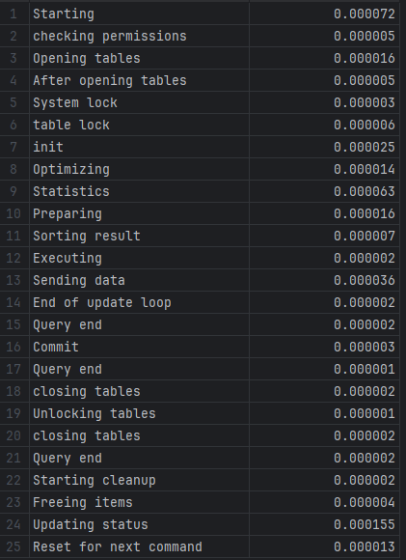
Task: Select the duration value 0.000013
Action: pyautogui.click(x=365, y=546)
